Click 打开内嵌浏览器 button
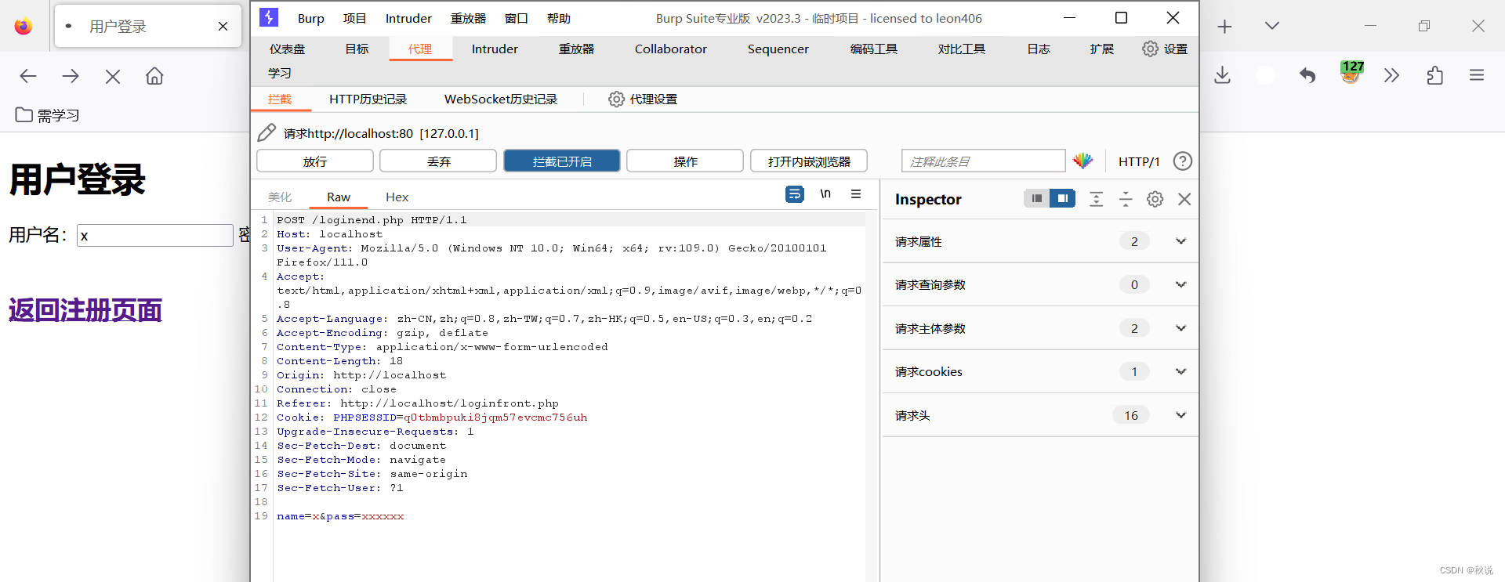This screenshot has height=582, width=1505. coord(809,161)
